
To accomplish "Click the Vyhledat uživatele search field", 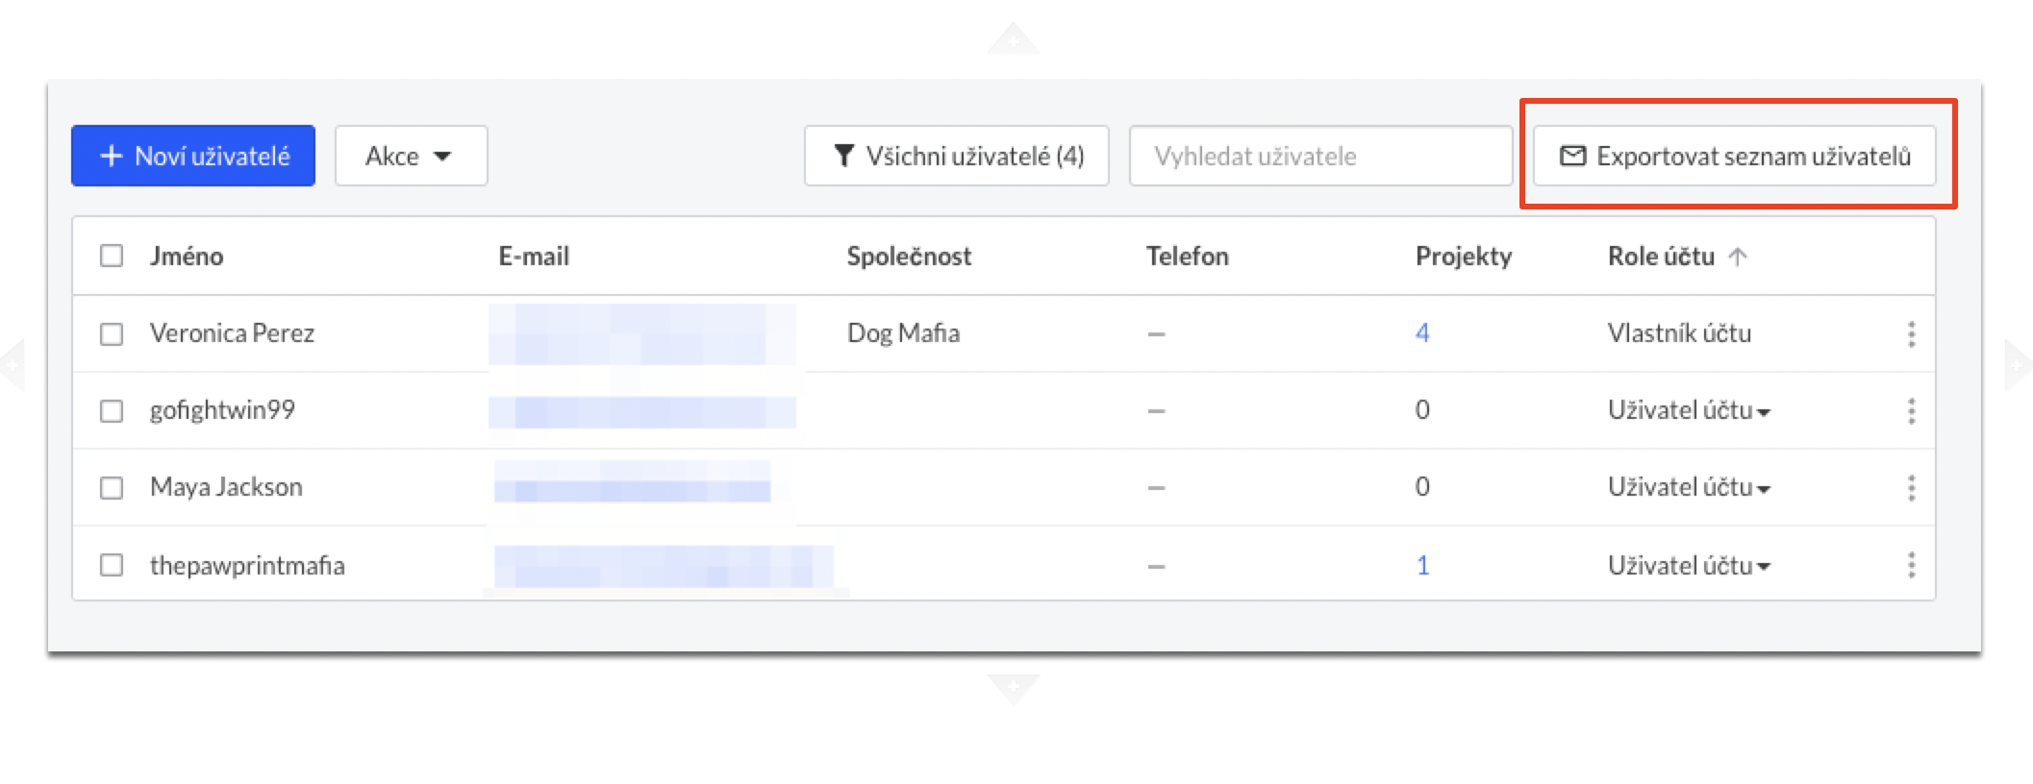I will 1319,156.
